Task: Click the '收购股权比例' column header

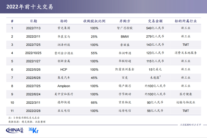Action: click(x=94, y=21)
